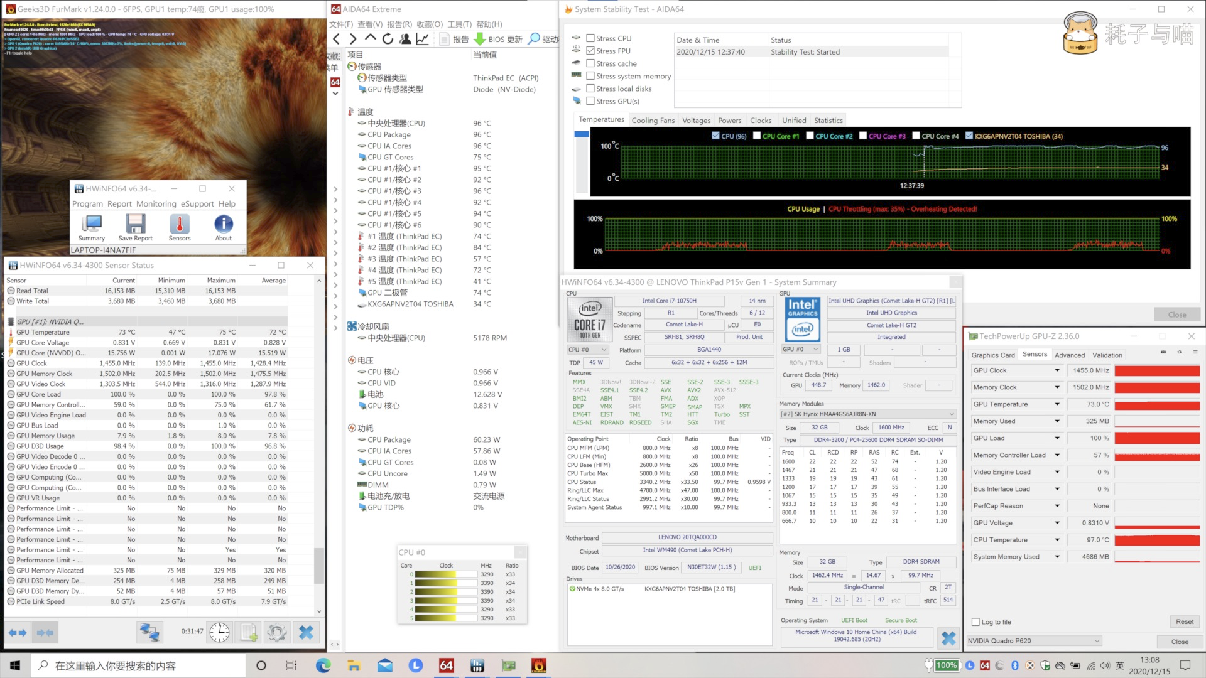Enable Stress cache checkbox

pos(590,63)
